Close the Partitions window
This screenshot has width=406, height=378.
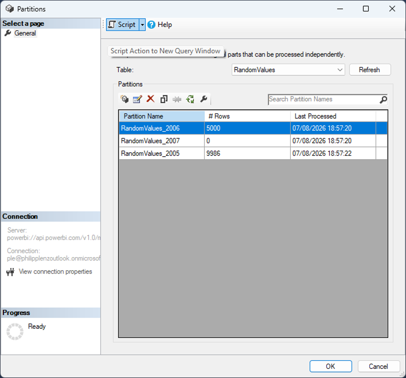tap(392, 9)
